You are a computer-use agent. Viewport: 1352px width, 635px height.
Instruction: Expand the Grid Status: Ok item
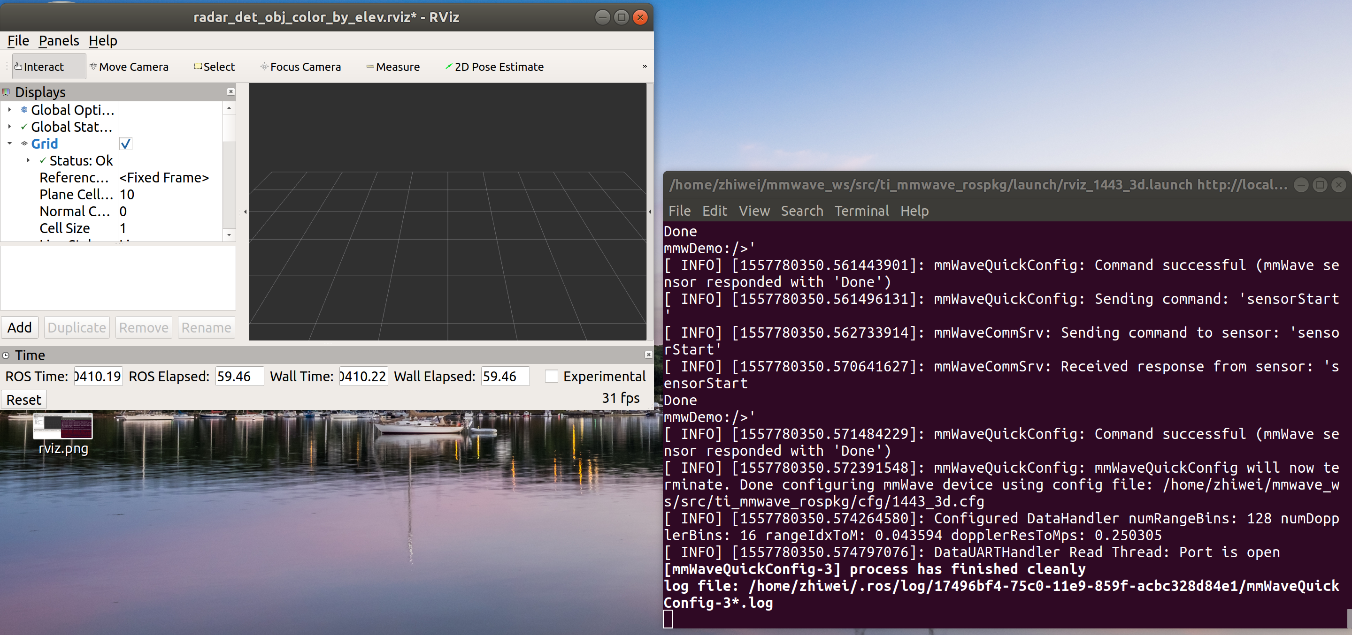pos(28,160)
